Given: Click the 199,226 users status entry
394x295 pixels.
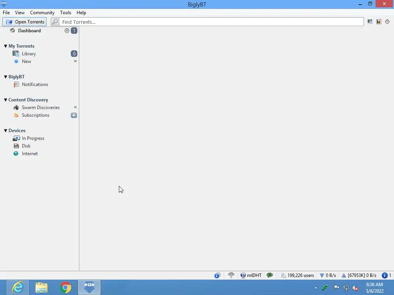Looking at the screenshot, I should click(x=297, y=275).
